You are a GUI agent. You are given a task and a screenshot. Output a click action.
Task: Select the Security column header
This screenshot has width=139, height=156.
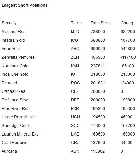pyautogui.click(x=9, y=23)
